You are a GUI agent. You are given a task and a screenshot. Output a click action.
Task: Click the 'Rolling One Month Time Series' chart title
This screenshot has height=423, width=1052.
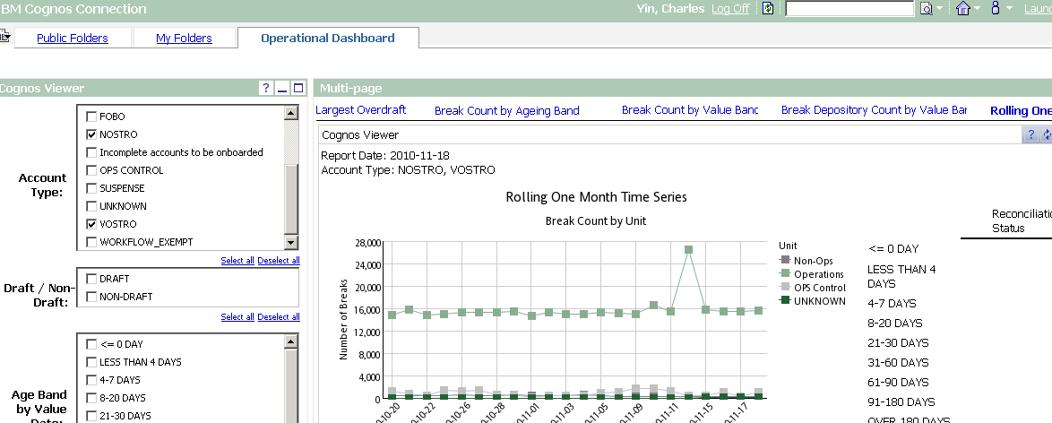tap(596, 197)
